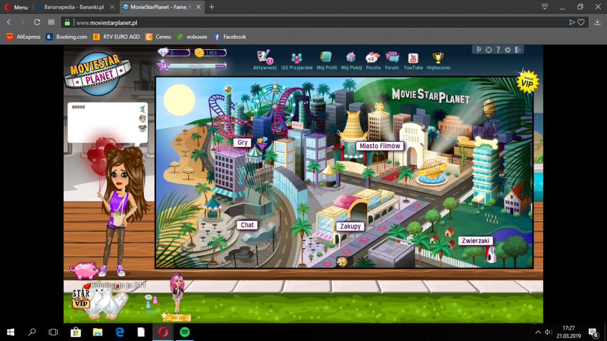Open a new browser tab

212,7
